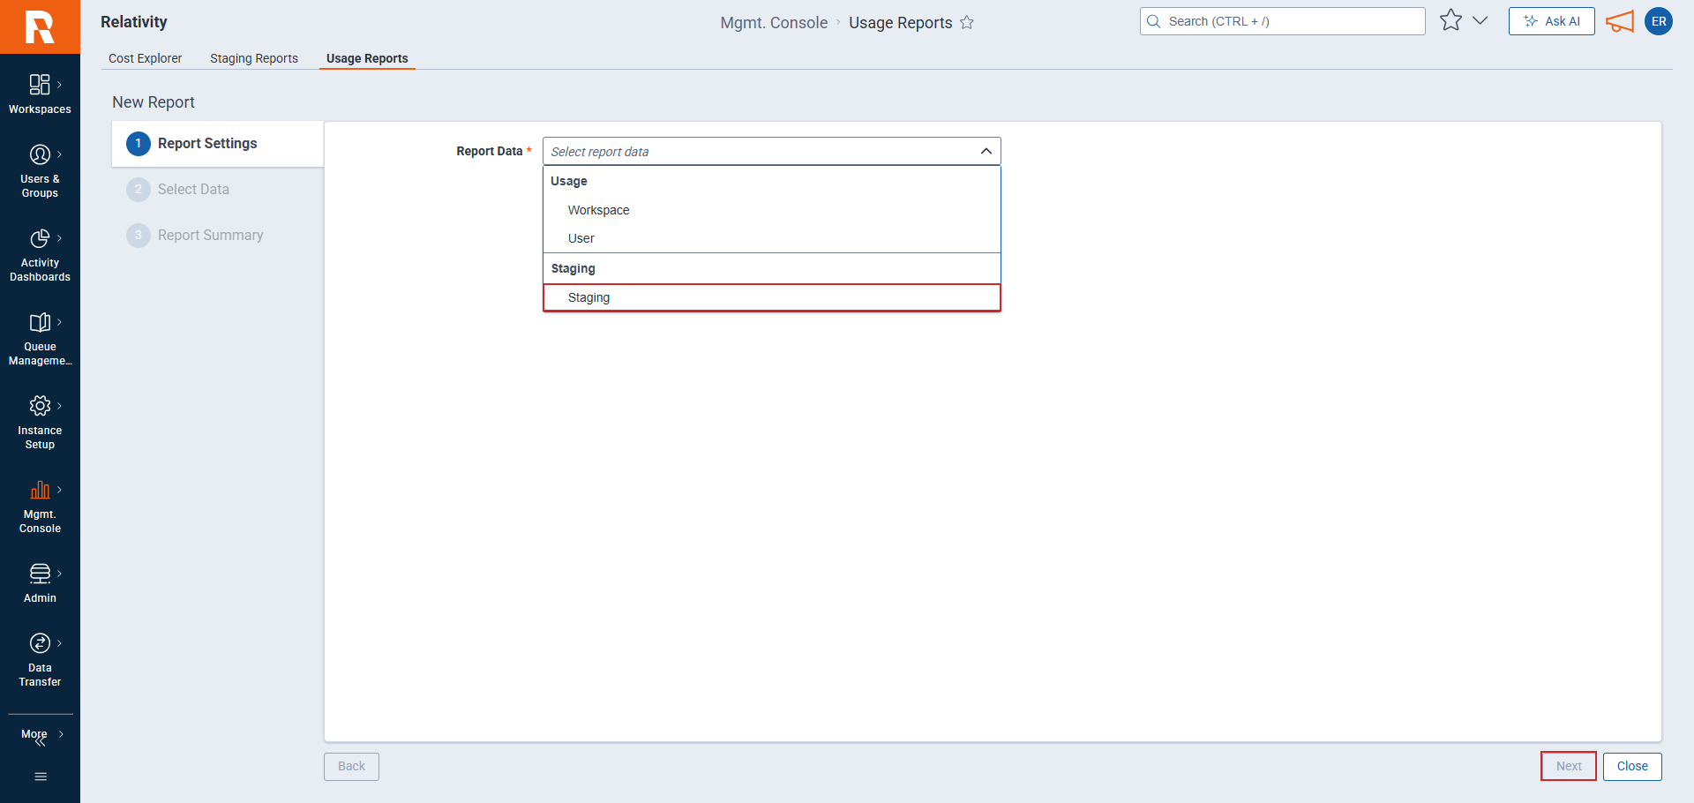Go to Report Settings step
The width and height of the screenshot is (1694, 803).
click(217, 144)
